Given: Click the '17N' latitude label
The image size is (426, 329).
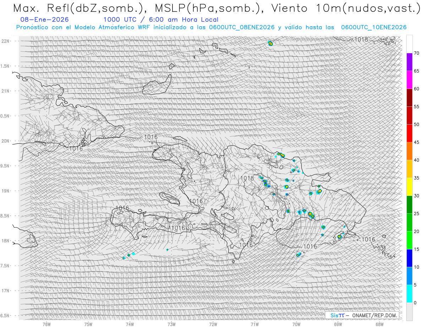Looking at the screenshot, I should coord(6,291).
